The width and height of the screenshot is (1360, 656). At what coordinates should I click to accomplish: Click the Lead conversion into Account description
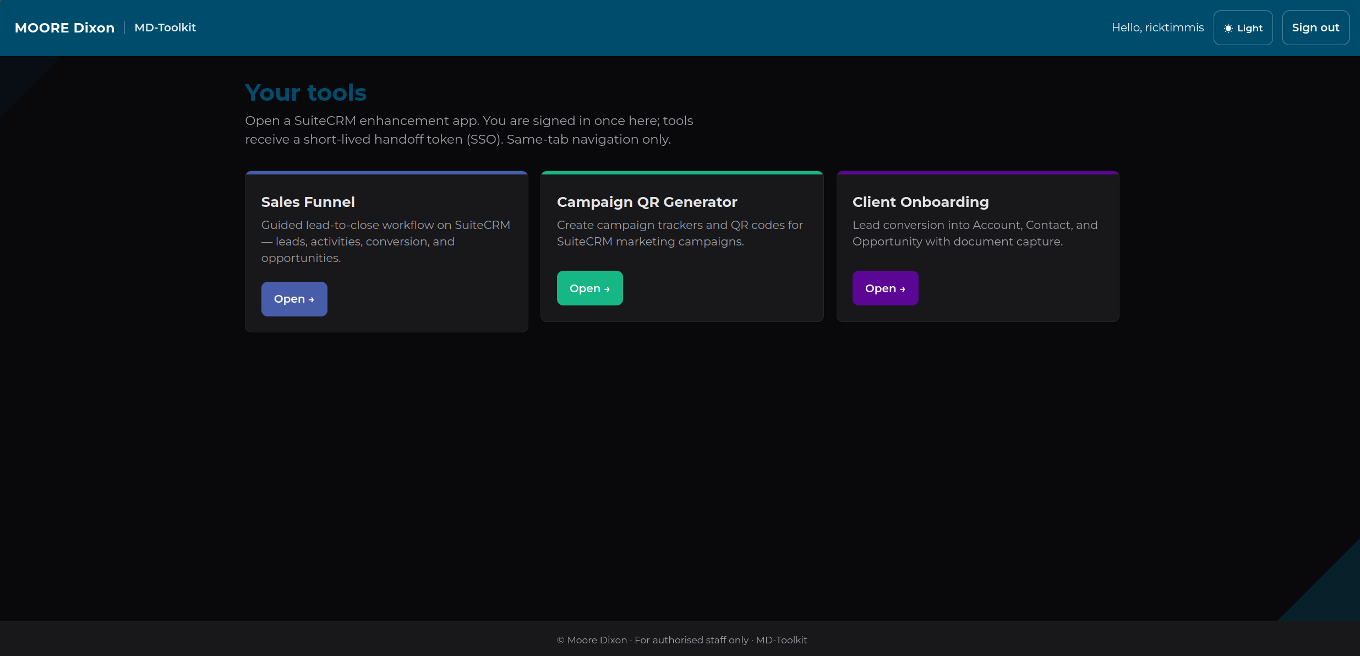pyautogui.click(x=975, y=233)
